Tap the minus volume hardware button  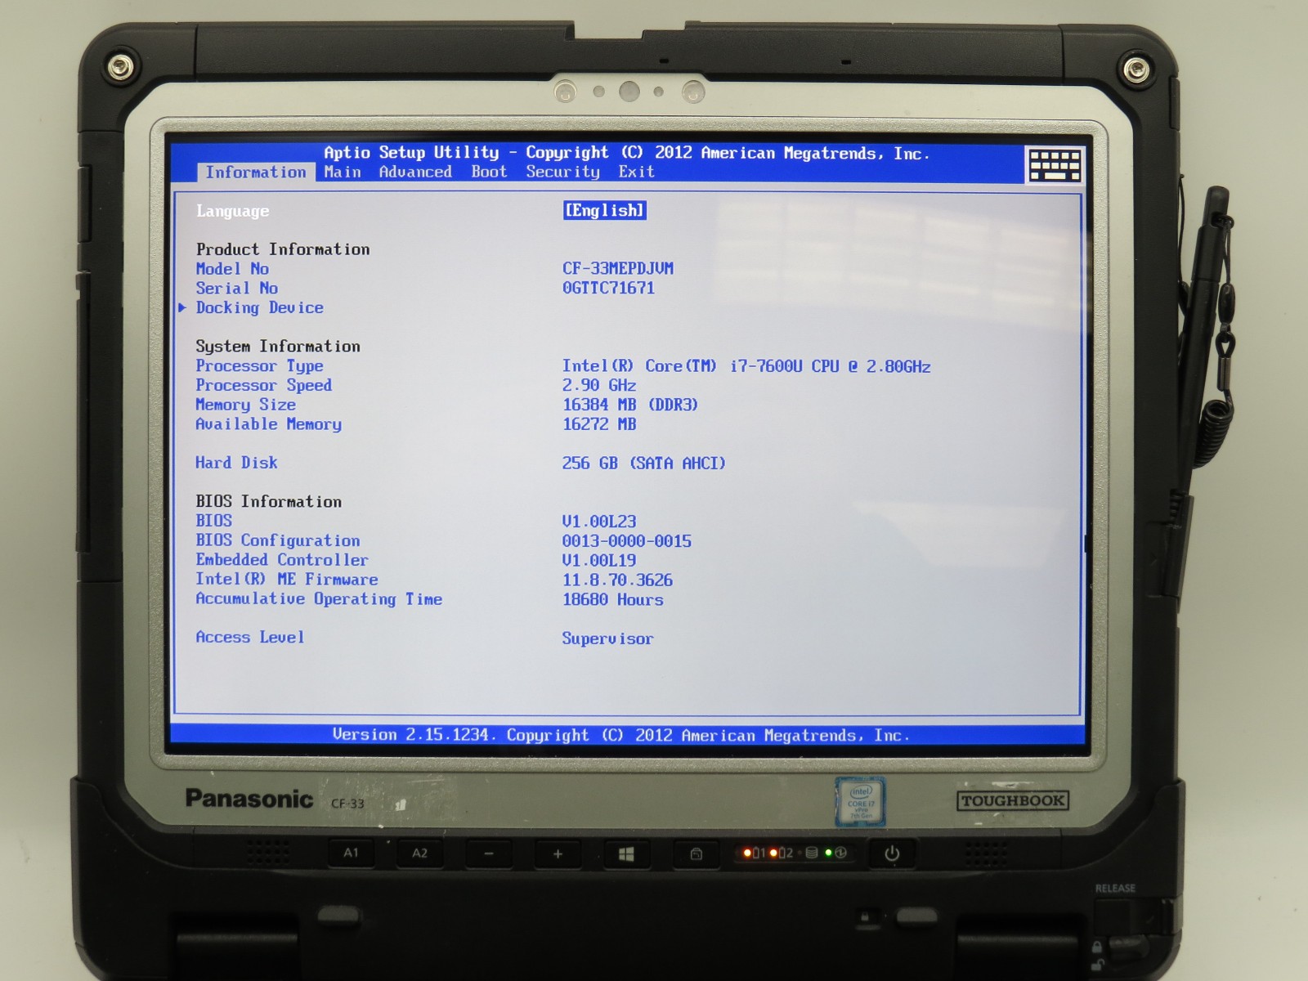coord(489,854)
